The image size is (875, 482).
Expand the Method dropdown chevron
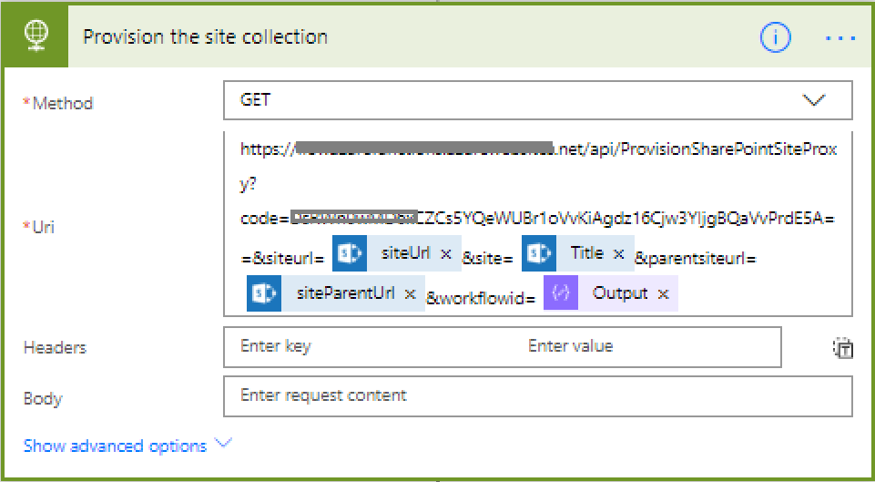point(814,100)
